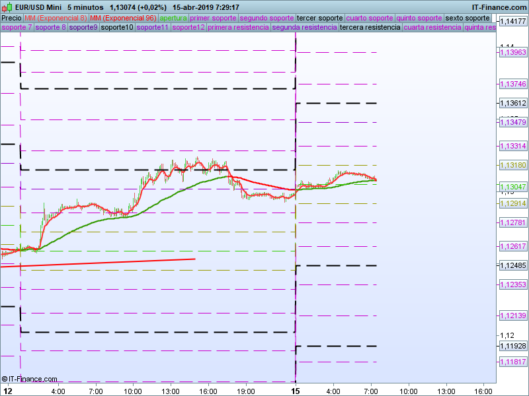
Task: Click the 1,13047 current price tag
Action: pos(512,187)
